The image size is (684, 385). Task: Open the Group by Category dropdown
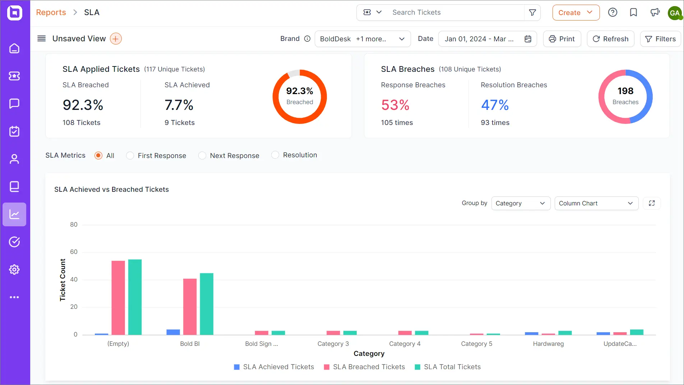coord(521,203)
